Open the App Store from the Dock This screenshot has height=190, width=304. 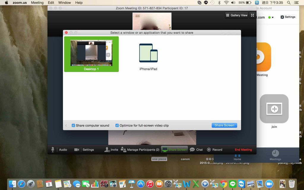click(x=141, y=184)
